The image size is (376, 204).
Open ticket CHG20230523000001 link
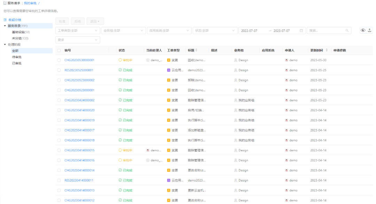pyautogui.click(x=79, y=90)
